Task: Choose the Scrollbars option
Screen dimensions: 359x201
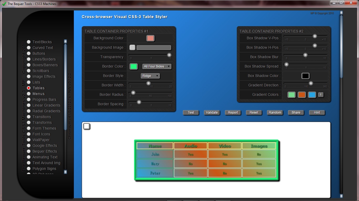Action: point(29,71)
